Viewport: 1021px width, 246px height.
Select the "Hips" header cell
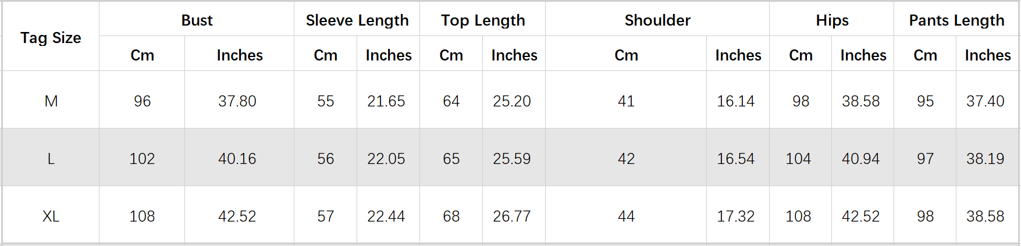coord(832,20)
